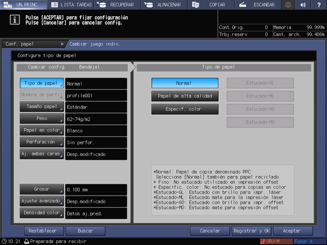
Task: Click the Datos aj.pred. value
Action: click(96, 213)
